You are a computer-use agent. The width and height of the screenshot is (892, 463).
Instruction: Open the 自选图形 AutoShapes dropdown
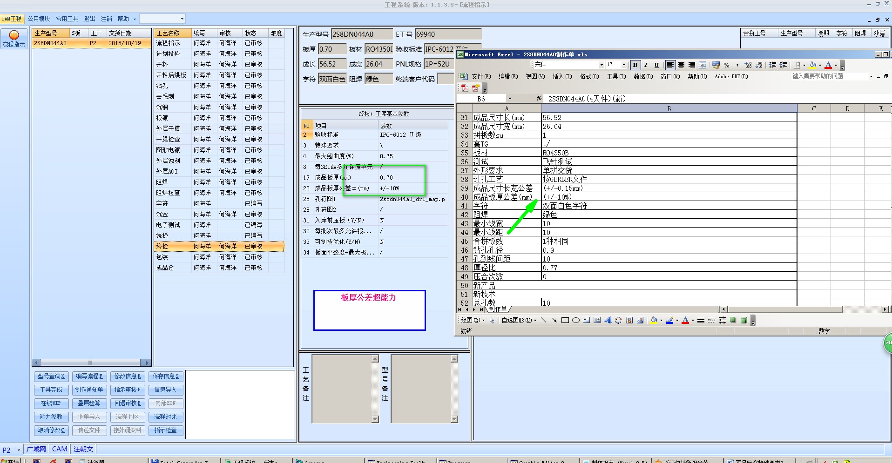point(519,320)
